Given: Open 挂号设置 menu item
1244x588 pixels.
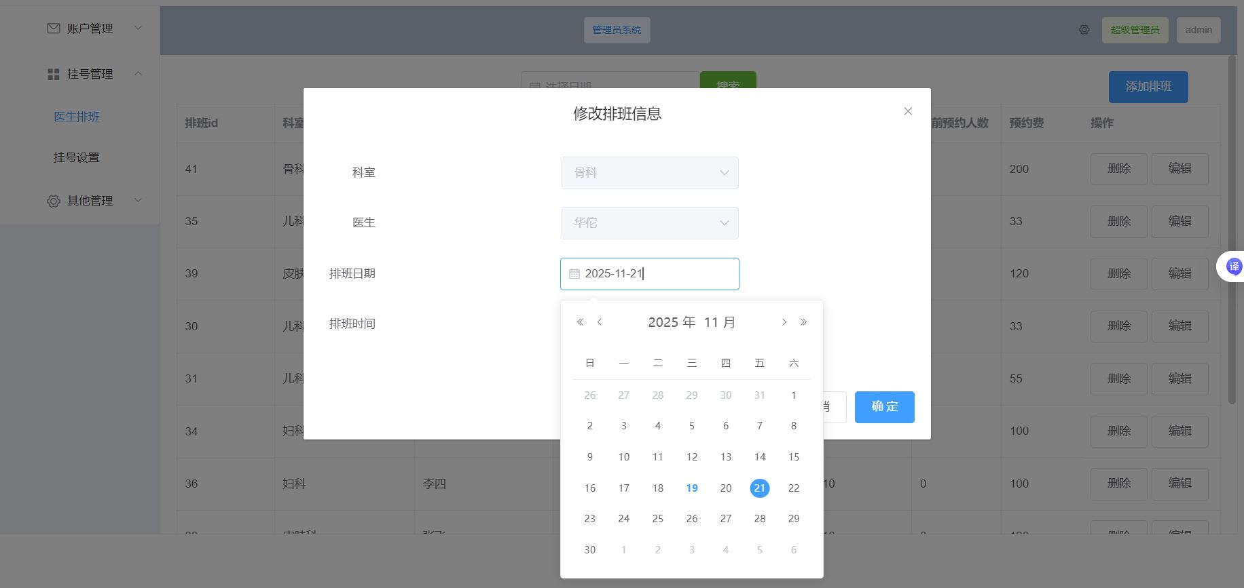Looking at the screenshot, I should (x=77, y=157).
